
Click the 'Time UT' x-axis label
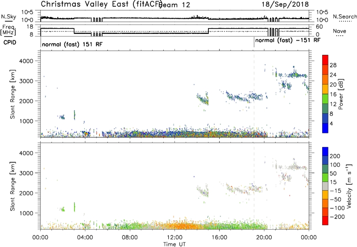click(174, 244)
